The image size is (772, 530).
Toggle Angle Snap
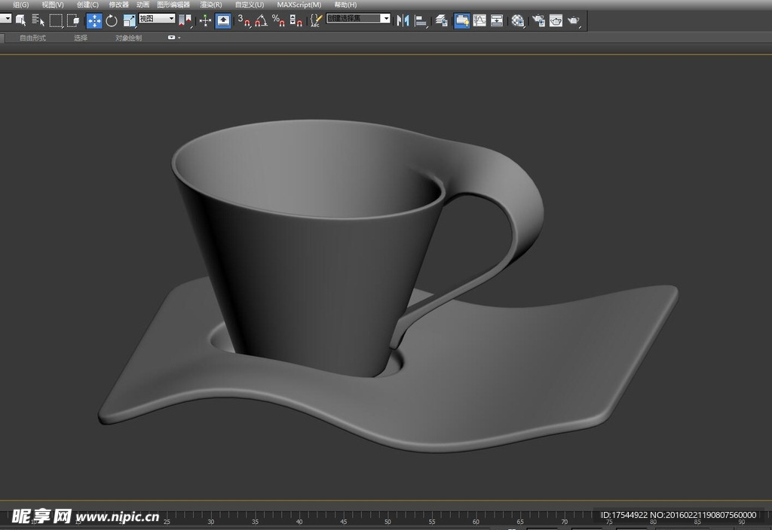point(261,20)
